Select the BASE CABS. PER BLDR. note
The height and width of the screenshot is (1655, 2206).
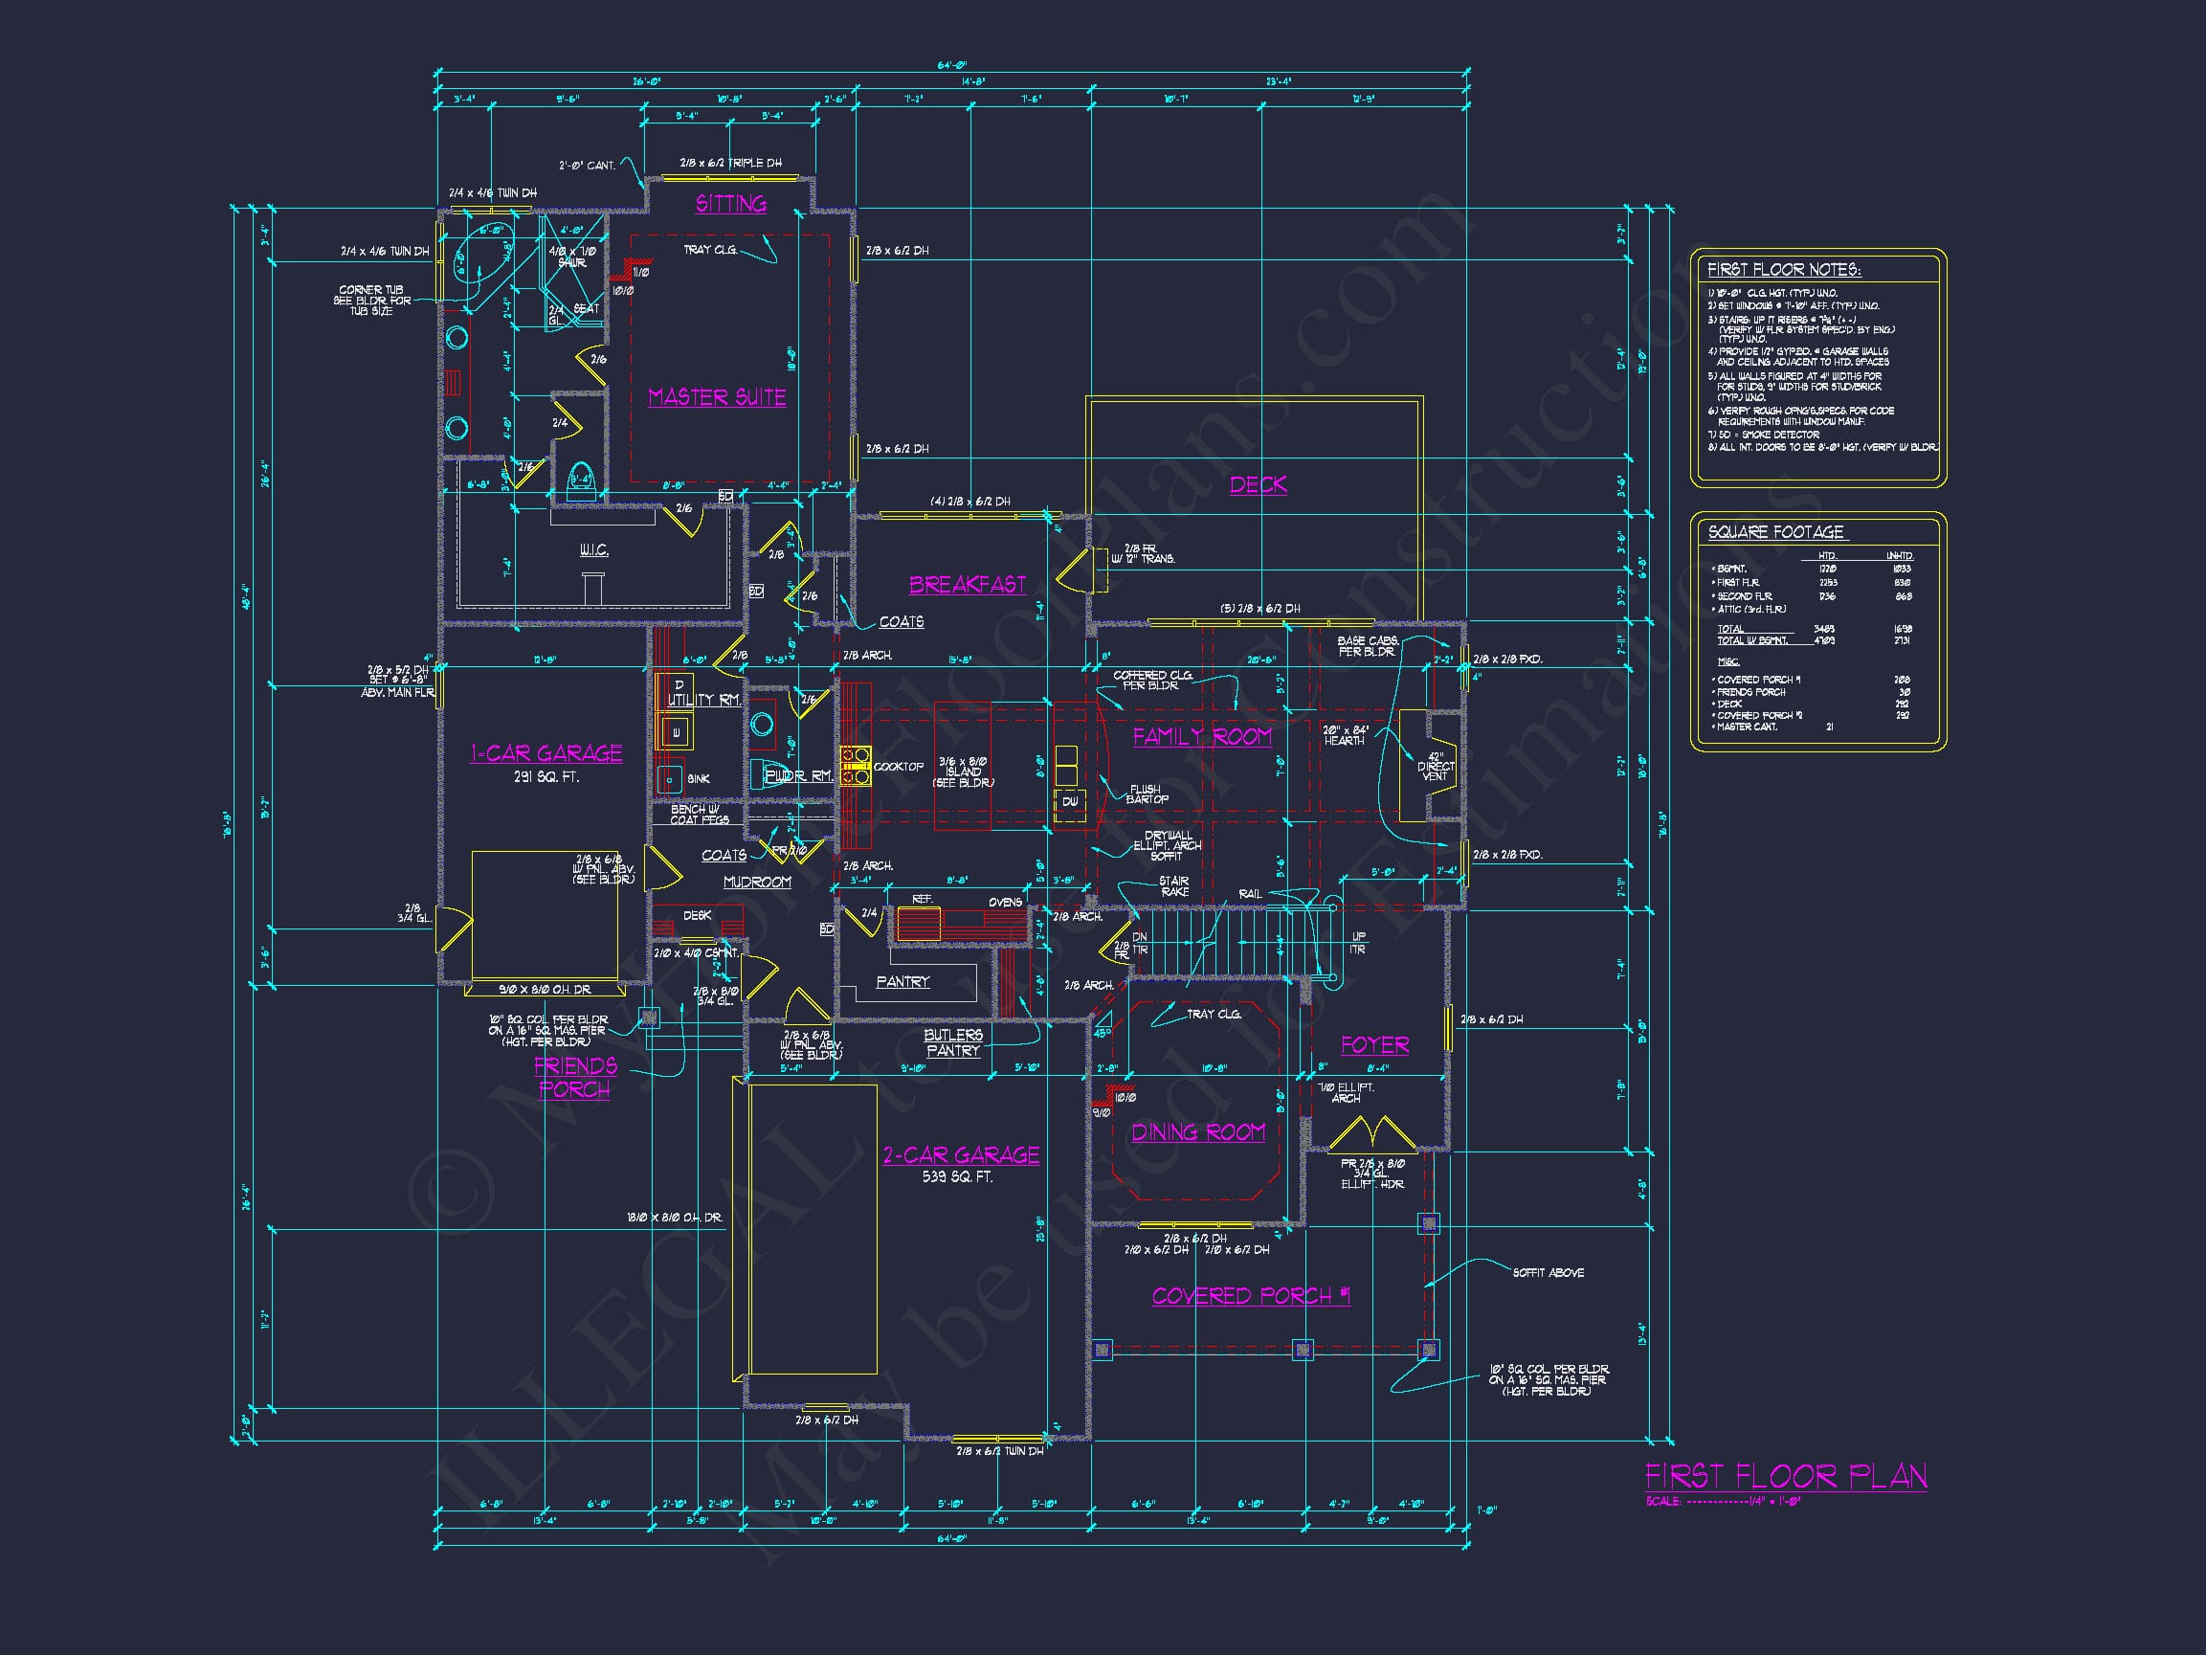click(1367, 645)
